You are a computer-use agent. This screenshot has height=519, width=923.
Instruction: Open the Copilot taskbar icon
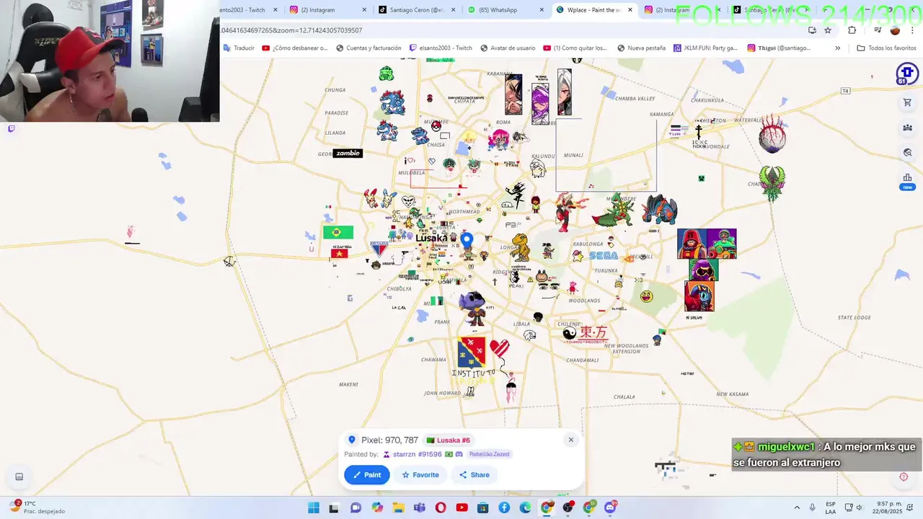click(x=377, y=507)
